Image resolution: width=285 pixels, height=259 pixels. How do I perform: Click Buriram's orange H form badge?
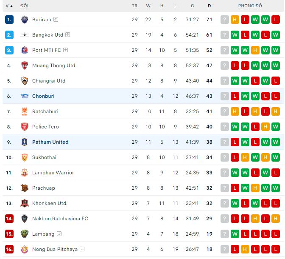[x=235, y=20]
